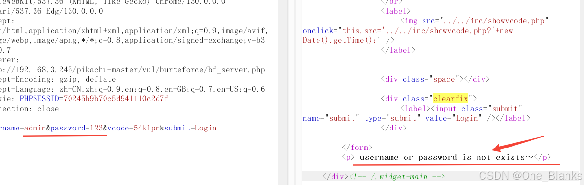Image resolution: width=584 pixels, height=185 pixels.
Task: Click the 'vcode' parameter name
Action: 117,128
